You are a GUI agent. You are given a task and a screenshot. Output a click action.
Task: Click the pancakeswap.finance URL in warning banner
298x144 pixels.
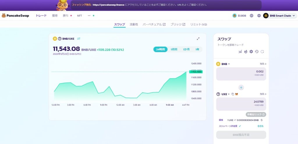point(109,5)
